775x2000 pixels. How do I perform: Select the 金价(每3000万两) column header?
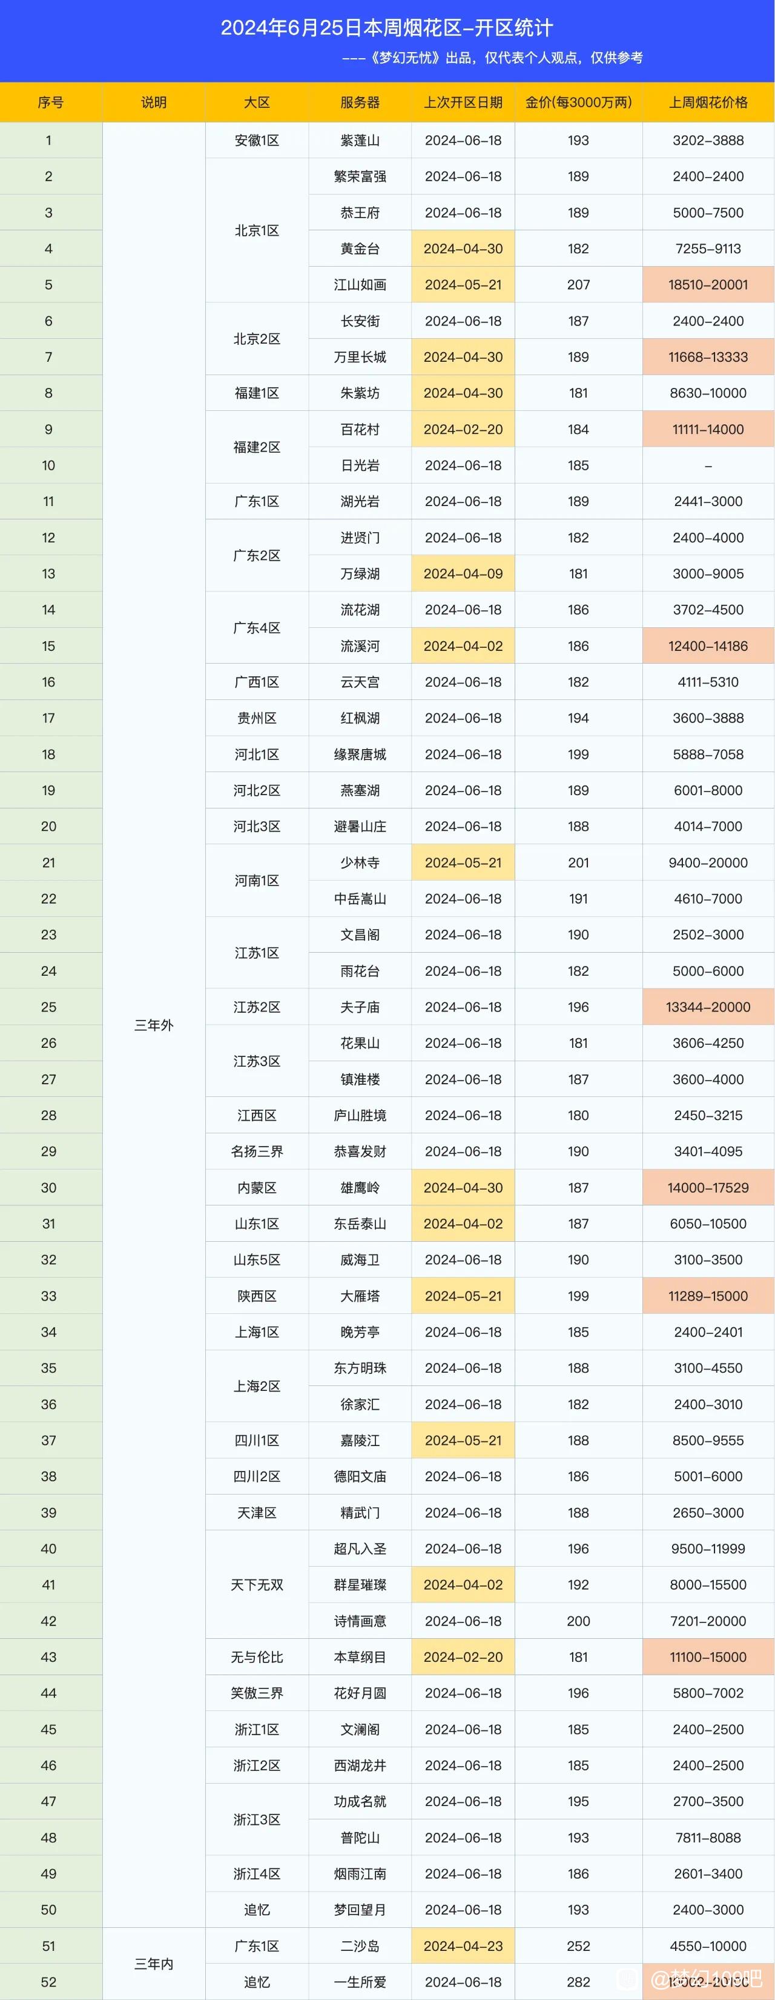pyautogui.click(x=579, y=102)
